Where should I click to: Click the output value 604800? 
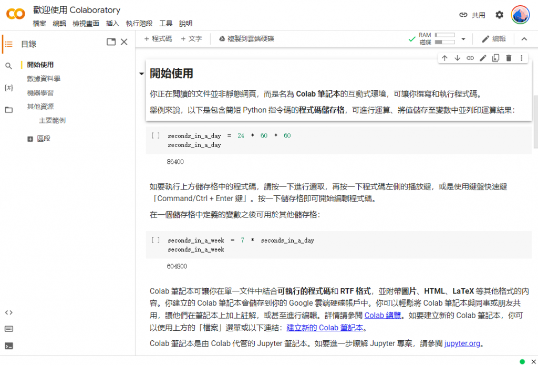click(x=177, y=266)
